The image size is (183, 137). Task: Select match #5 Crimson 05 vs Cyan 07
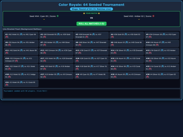click(162, 36)
